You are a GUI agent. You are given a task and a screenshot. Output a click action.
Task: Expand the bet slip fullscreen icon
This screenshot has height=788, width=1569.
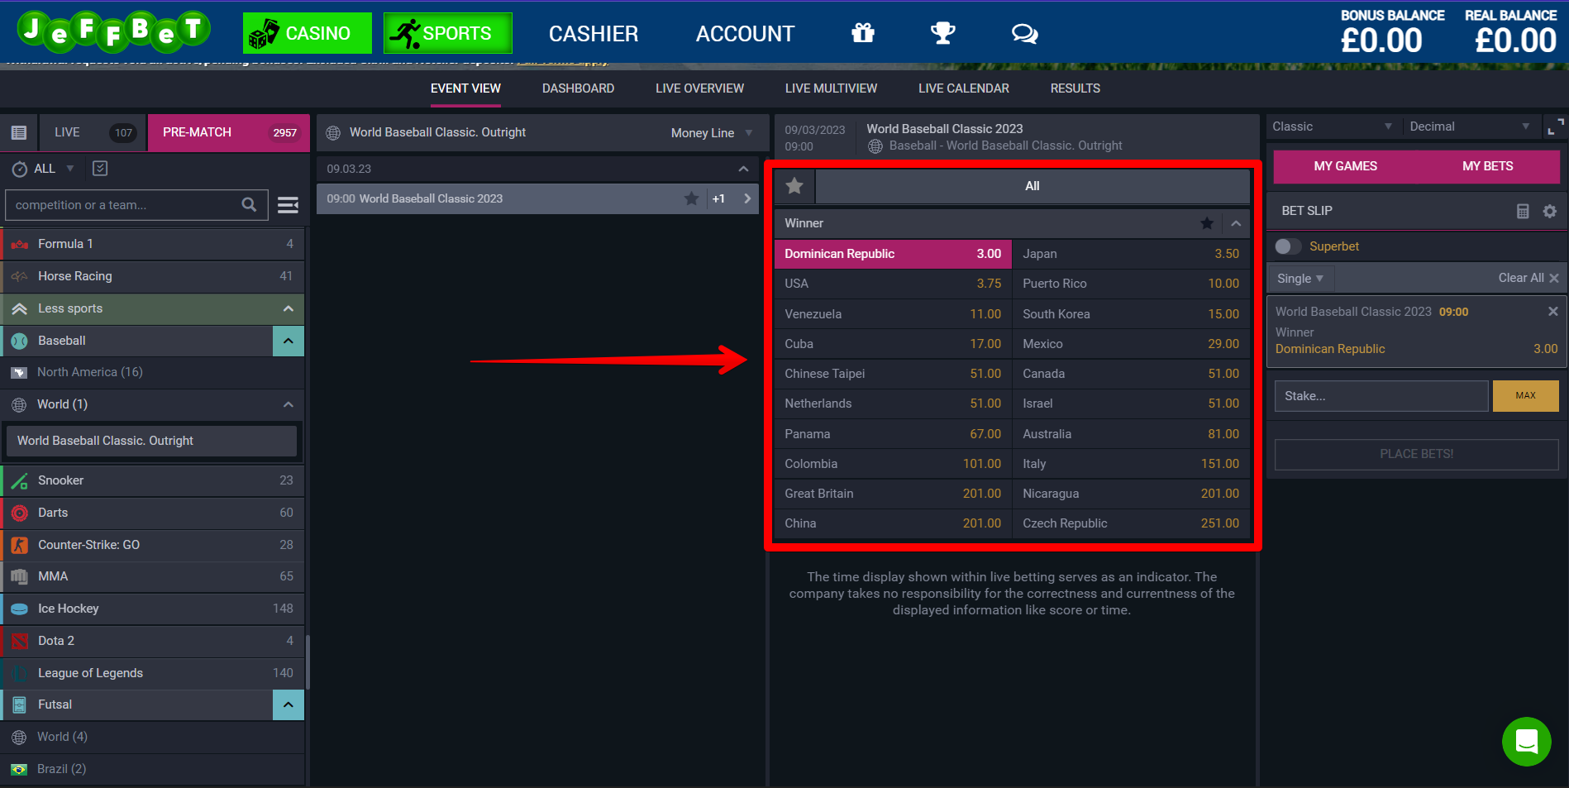(1555, 127)
